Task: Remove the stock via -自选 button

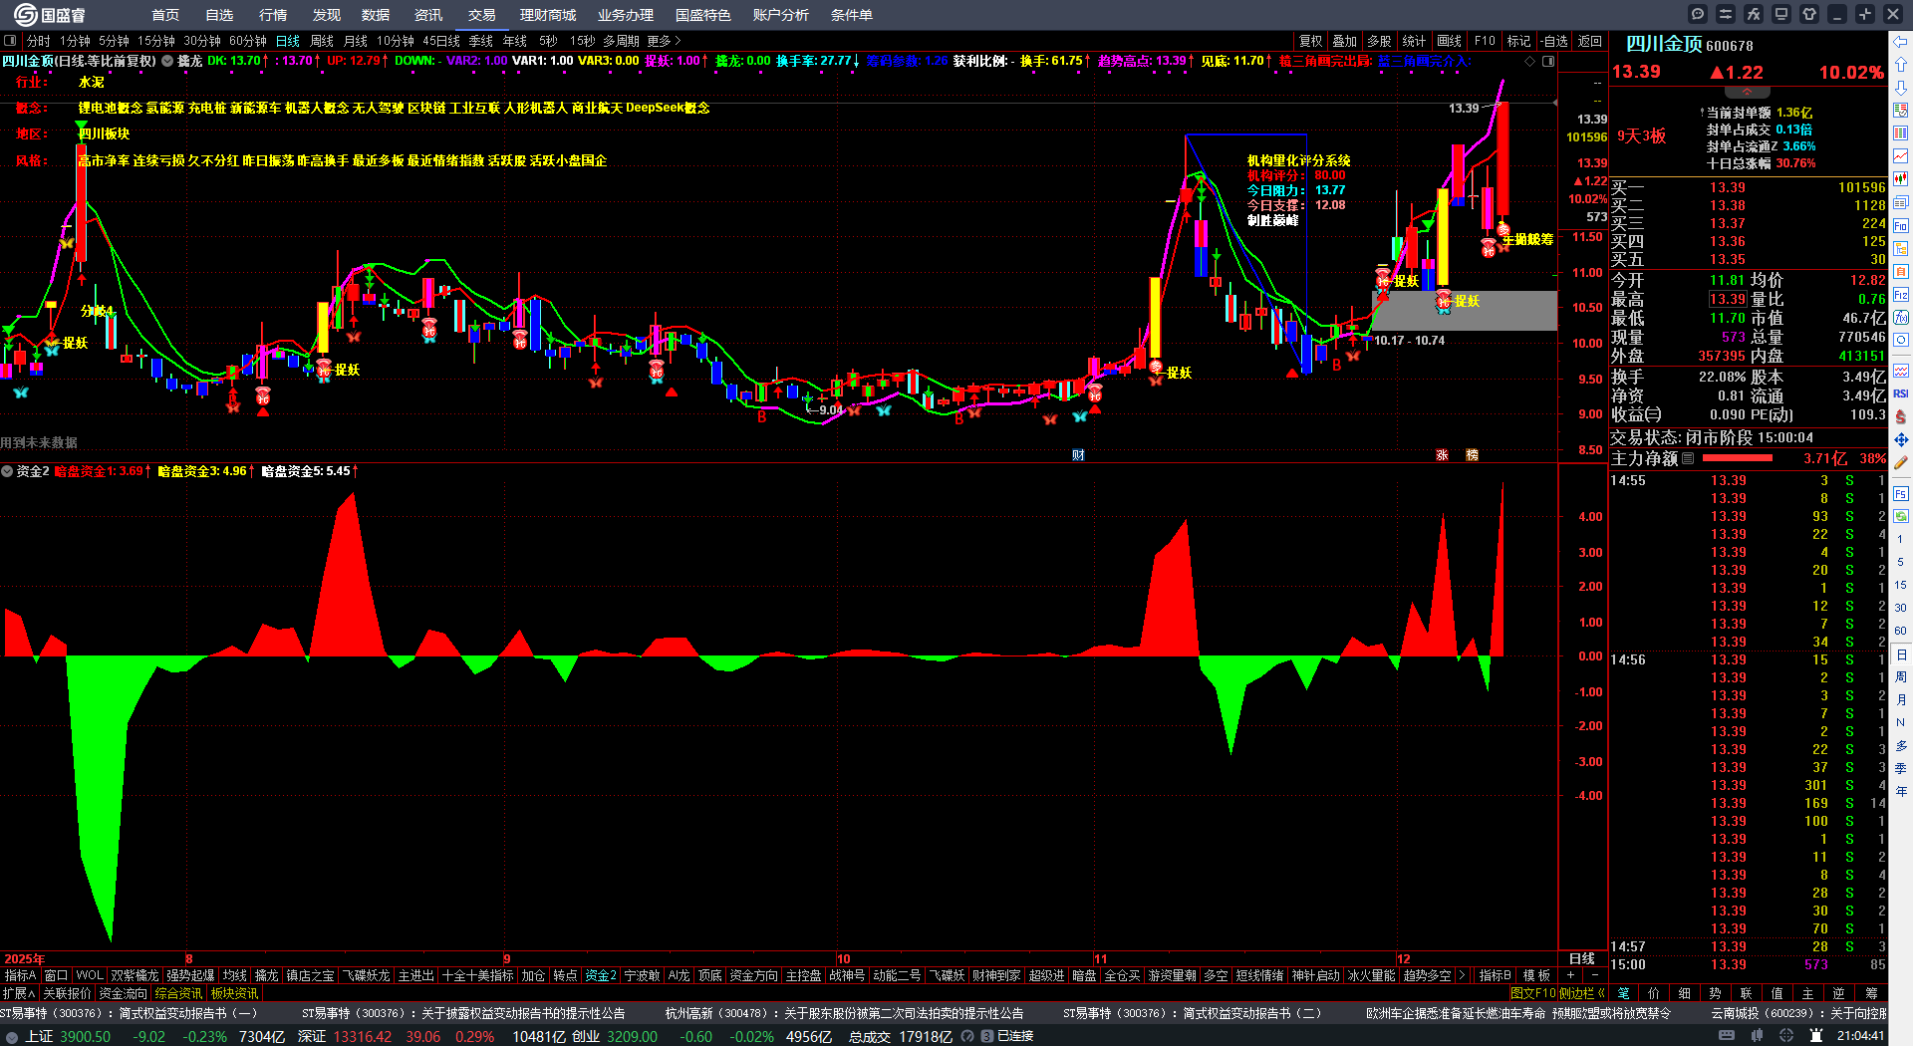Action: pos(1554,41)
